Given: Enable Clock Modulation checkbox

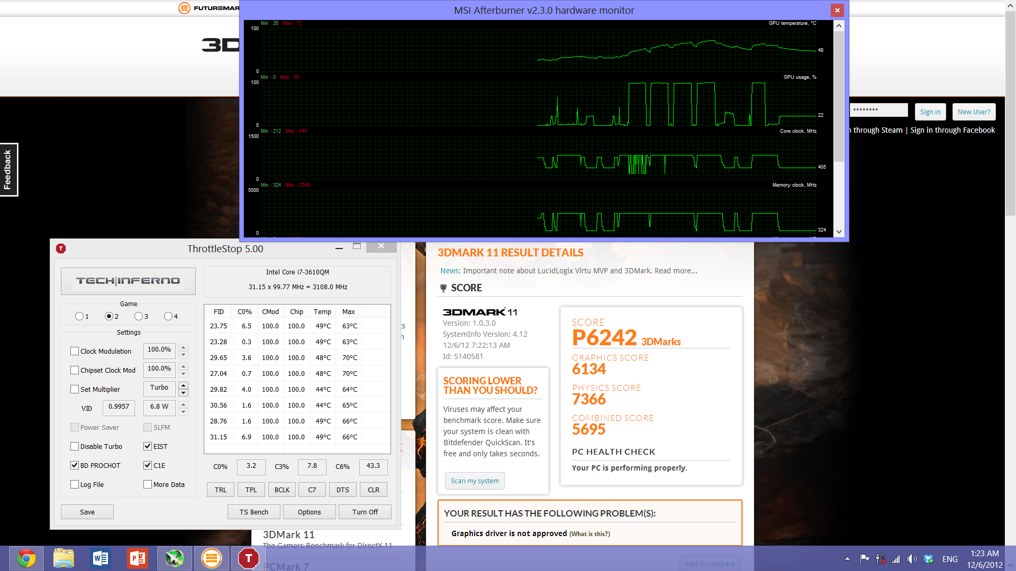Looking at the screenshot, I should (75, 351).
